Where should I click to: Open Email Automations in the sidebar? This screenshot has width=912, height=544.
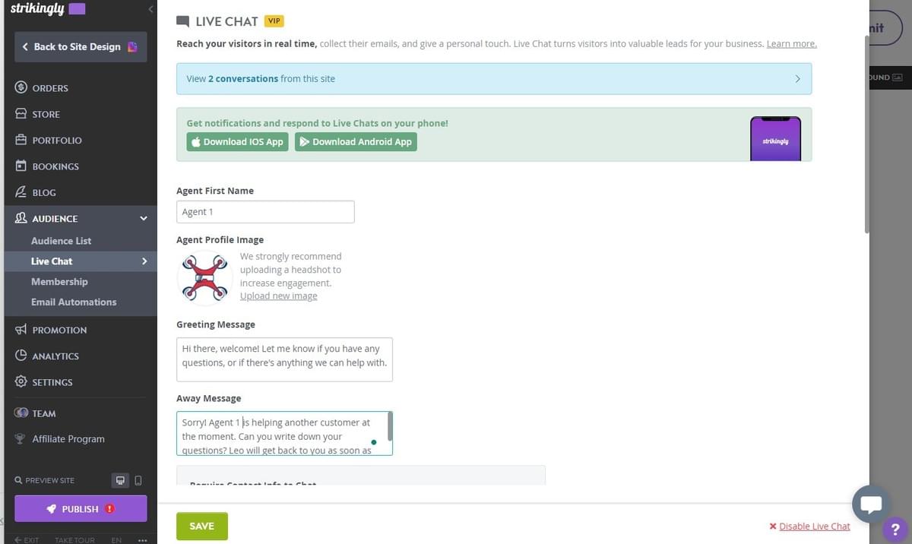coord(74,302)
